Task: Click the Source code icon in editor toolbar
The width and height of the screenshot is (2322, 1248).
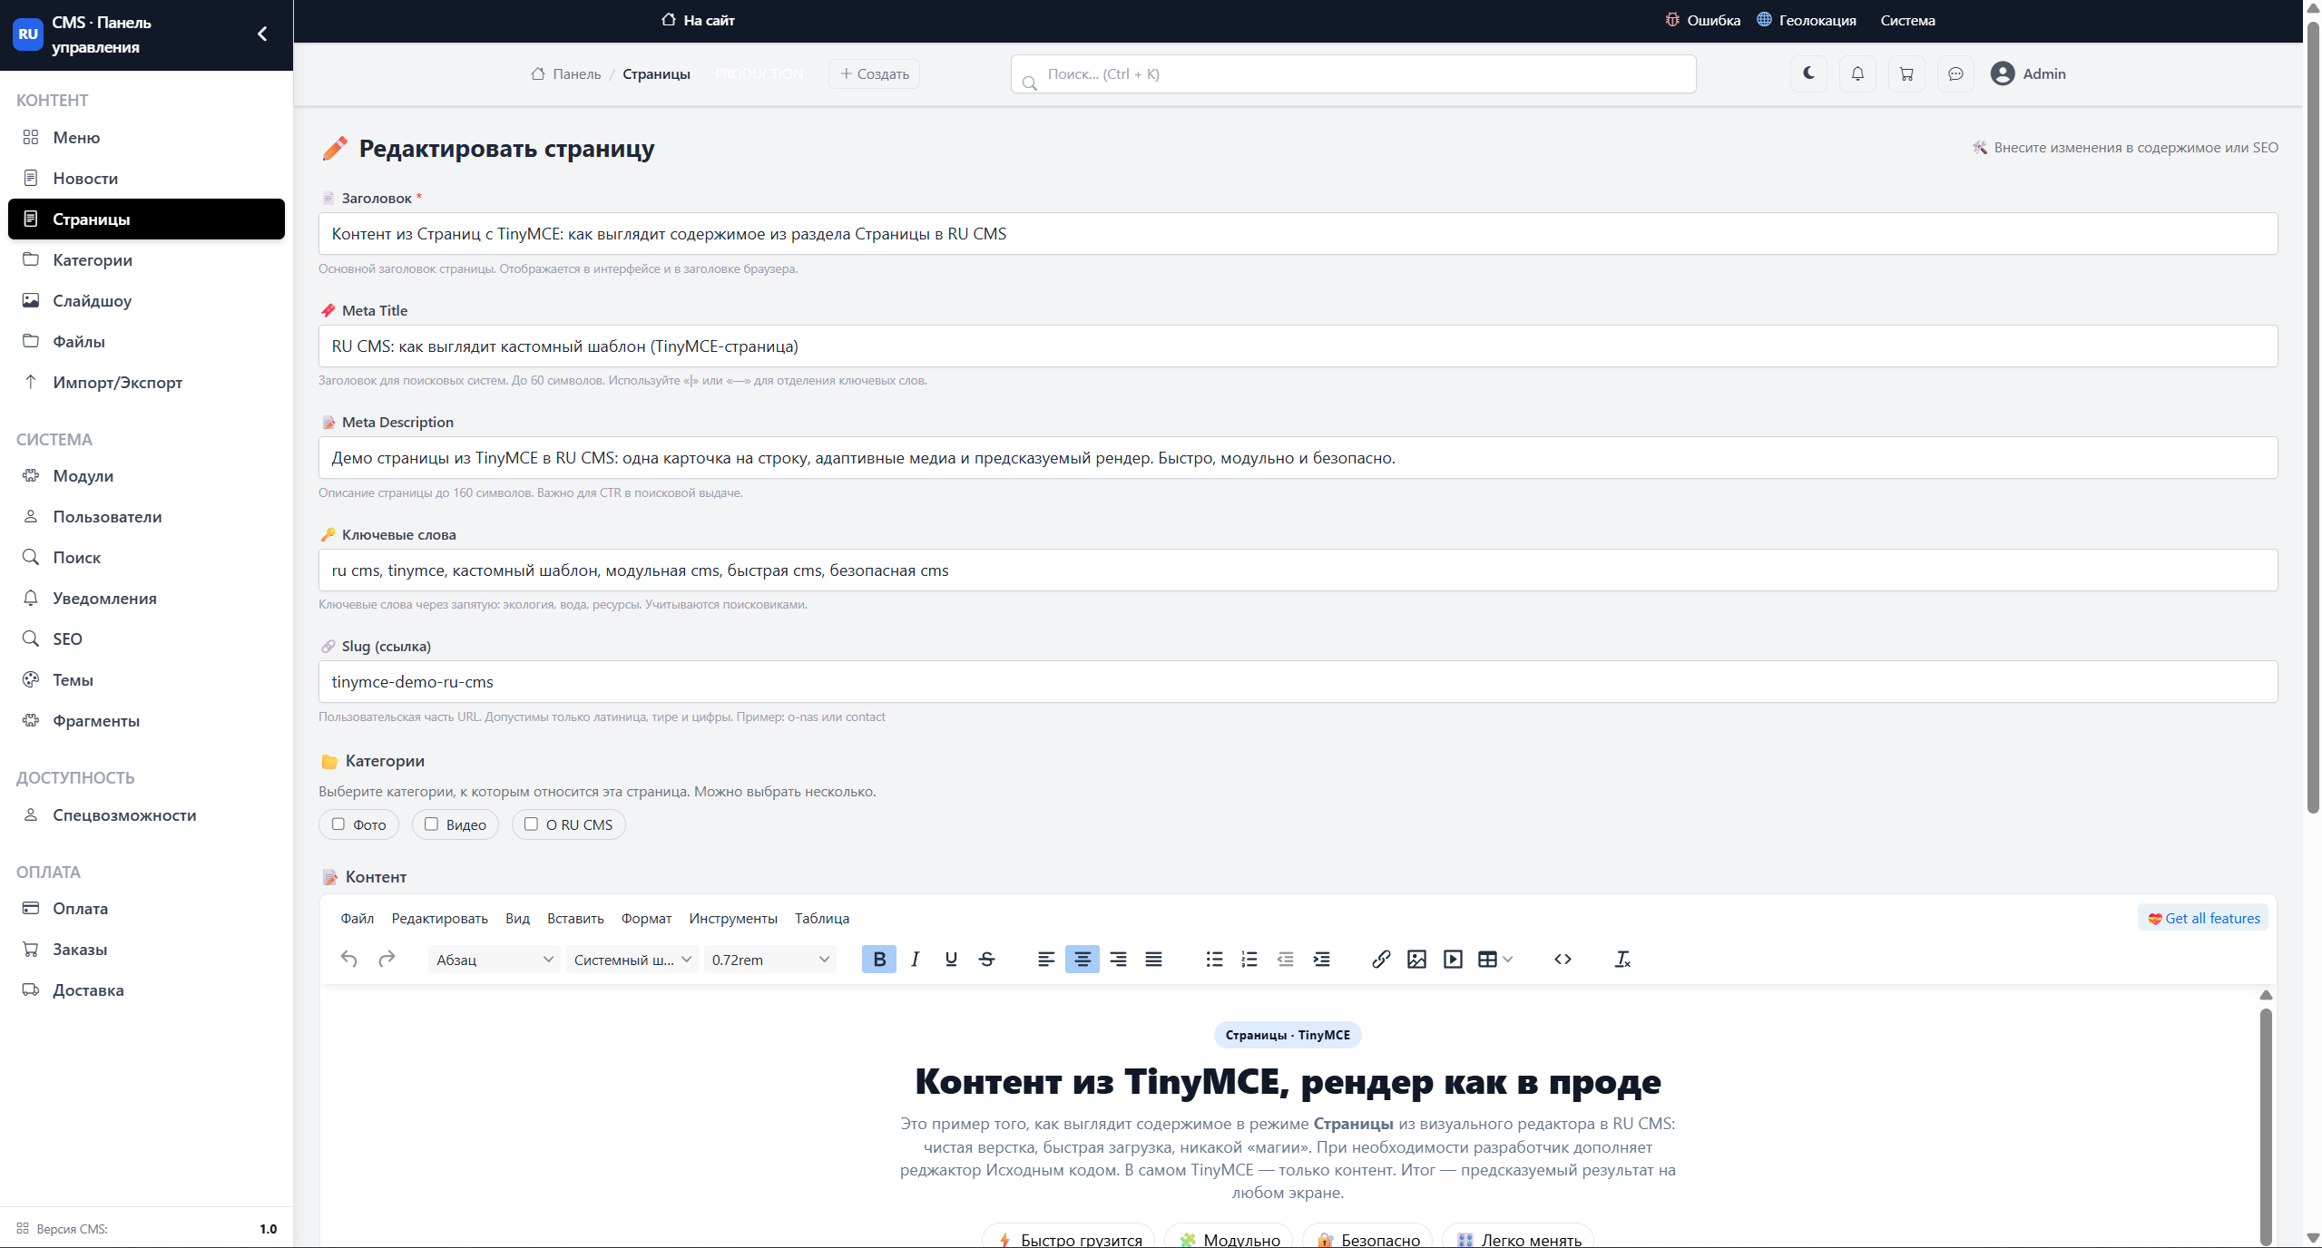Action: tap(1563, 960)
